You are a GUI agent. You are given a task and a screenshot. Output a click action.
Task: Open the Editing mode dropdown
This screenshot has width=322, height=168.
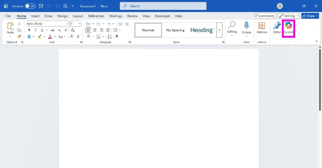(288, 16)
